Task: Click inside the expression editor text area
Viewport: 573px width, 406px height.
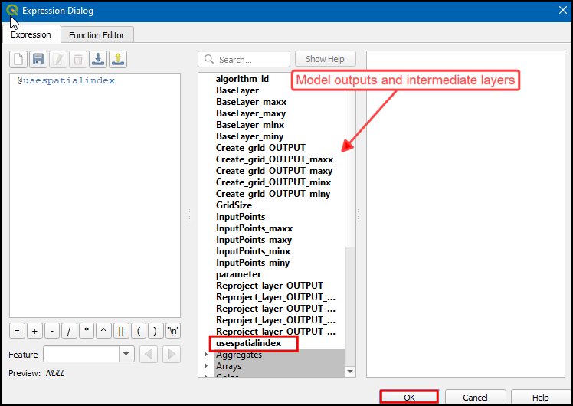Action: point(95,195)
